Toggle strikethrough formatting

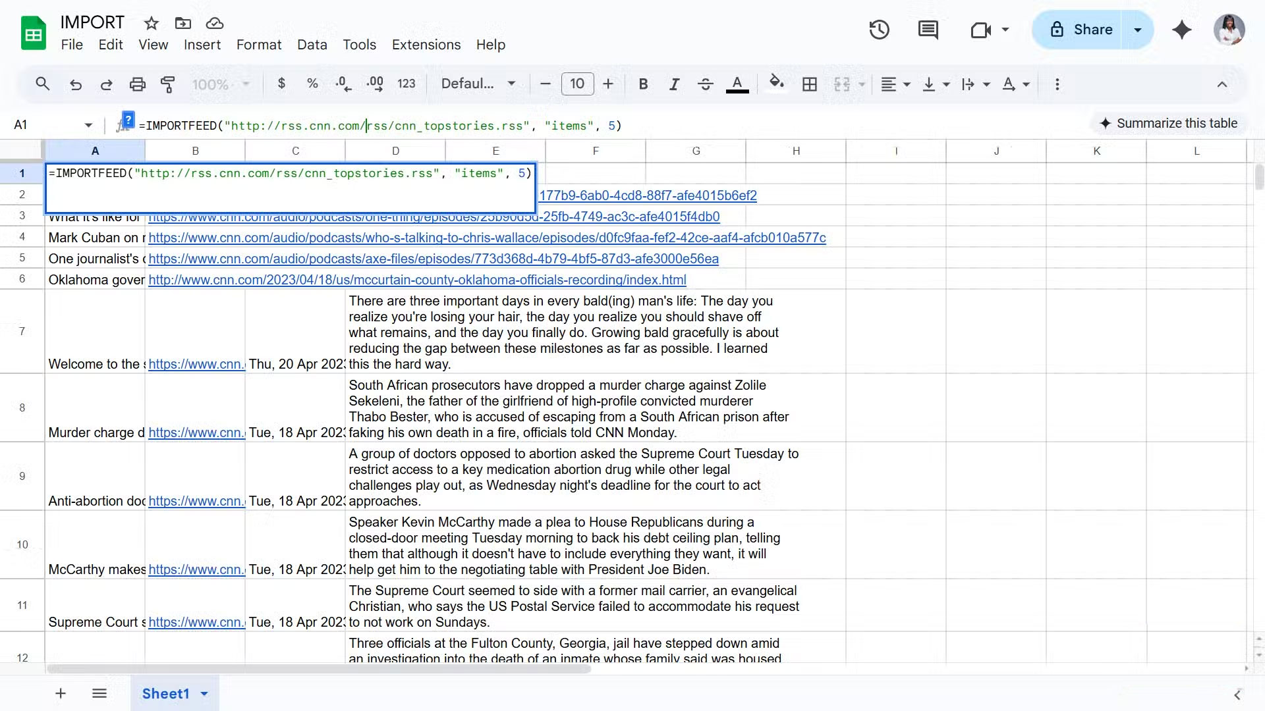(705, 84)
